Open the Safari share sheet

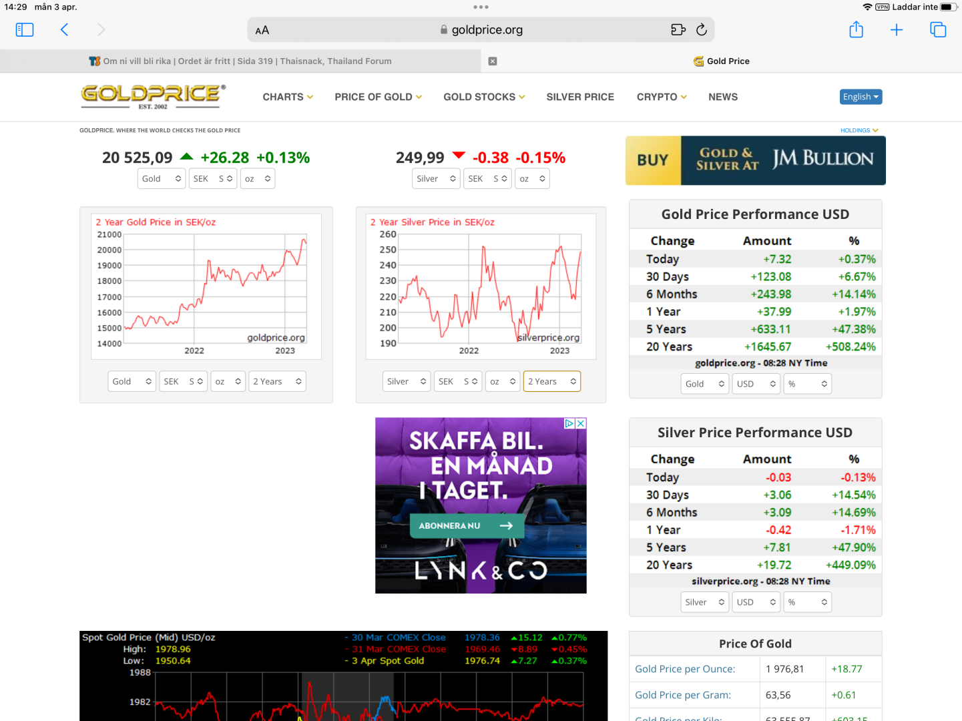(856, 30)
